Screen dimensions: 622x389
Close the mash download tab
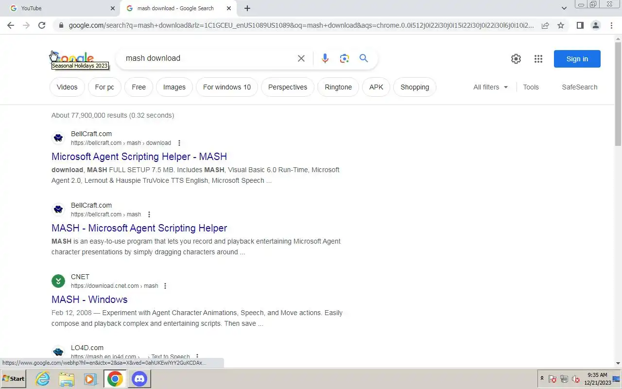coord(229,8)
